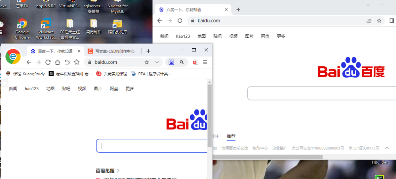
Task: Click the 企业推广 footer link
Action: 280,148
